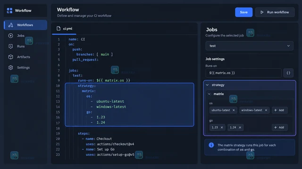Remove the windows-latest tag

pyautogui.click(x=266, y=110)
